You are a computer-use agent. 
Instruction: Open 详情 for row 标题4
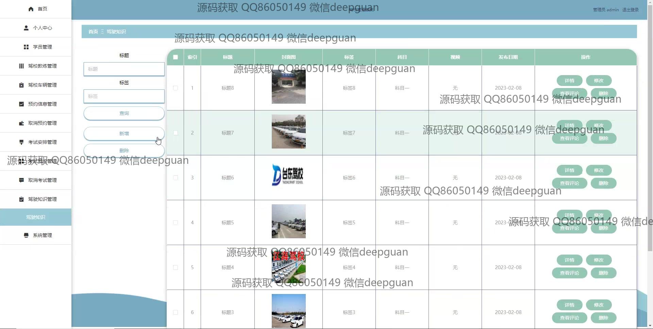tap(569, 260)
